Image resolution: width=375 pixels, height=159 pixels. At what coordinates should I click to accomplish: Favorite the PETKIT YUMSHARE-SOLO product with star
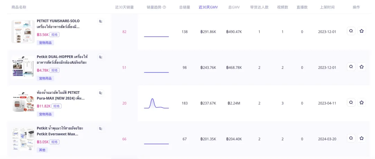click(361, 31)
